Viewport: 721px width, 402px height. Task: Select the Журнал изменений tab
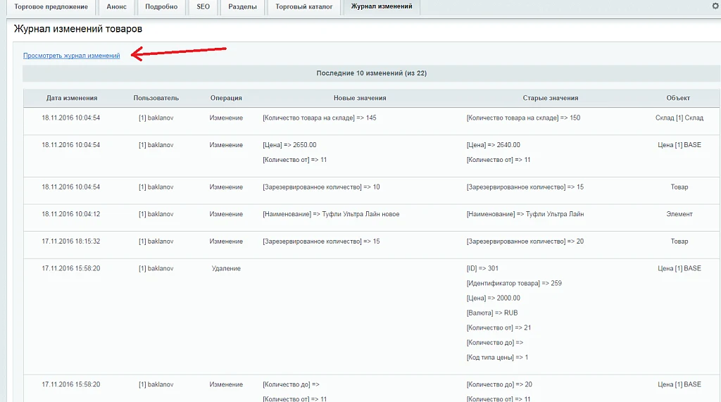382,6
